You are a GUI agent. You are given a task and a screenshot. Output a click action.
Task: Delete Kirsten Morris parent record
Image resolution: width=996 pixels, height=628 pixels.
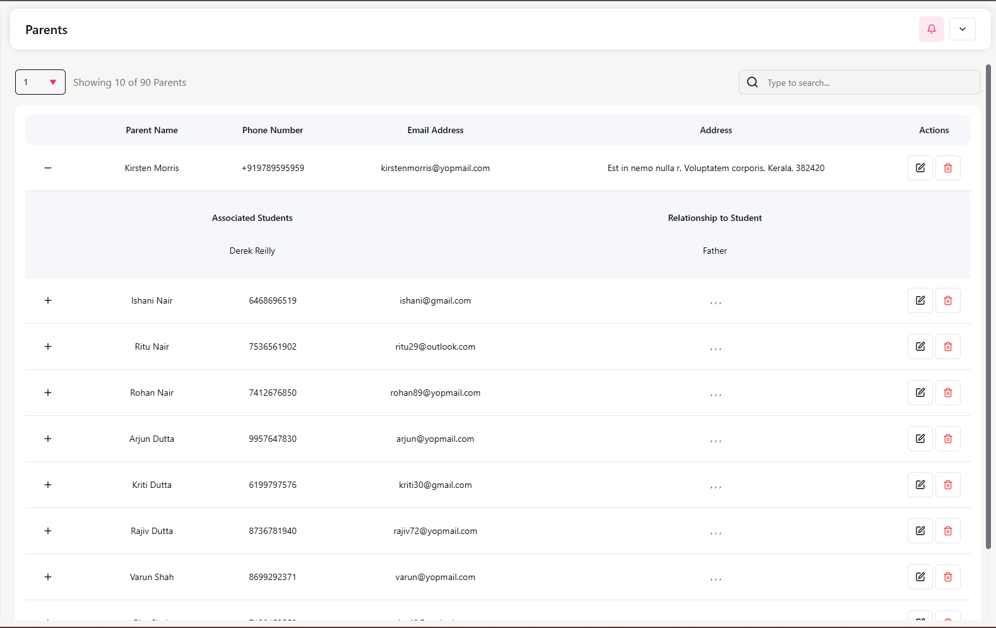click(947, 168)
